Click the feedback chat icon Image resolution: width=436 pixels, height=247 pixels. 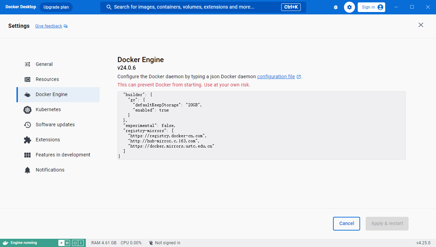(x=66, y=26)
